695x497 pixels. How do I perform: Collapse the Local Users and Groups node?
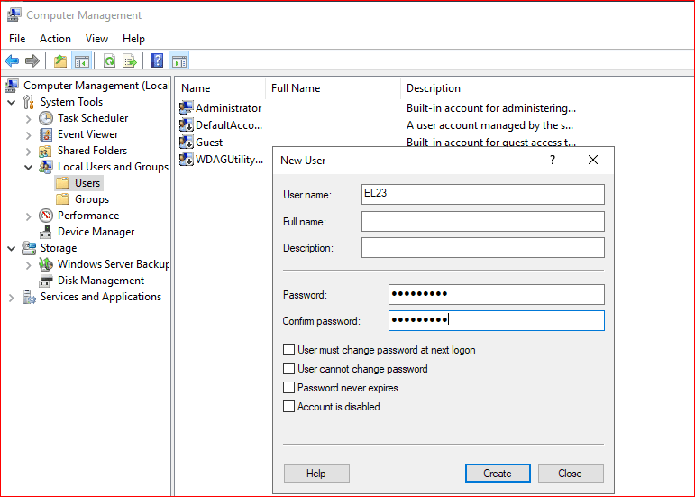29,167
